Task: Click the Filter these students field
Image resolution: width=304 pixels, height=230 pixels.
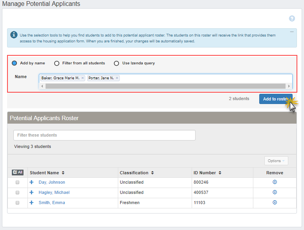Action: [104, 135]
